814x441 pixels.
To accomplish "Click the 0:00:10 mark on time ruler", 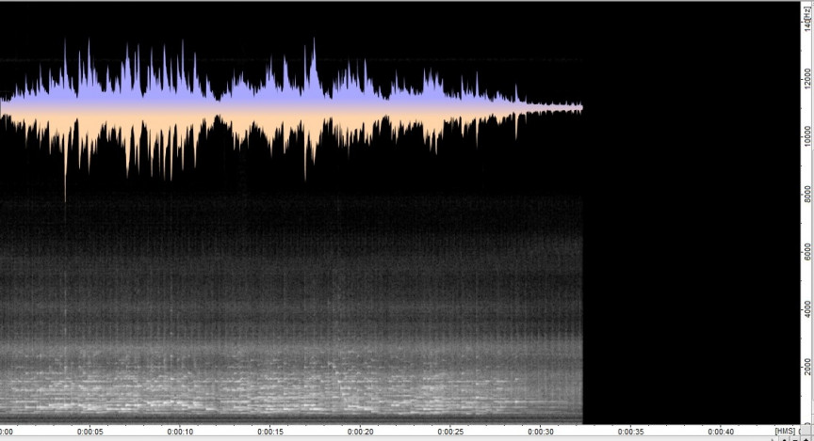I will pyautogui.click(x=180, y=433).
